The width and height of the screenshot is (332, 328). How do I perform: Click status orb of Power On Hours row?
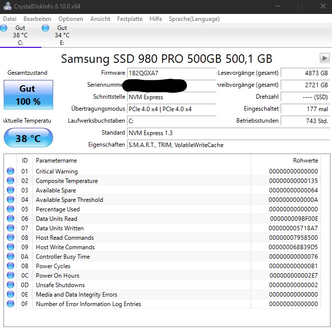click(x=10, y=275)
